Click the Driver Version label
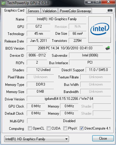Image resolution: width=116 pixels, height=145 pixels. pos(15,99)
